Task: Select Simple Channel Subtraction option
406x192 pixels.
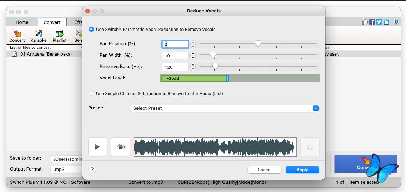Action: point(91,94)
